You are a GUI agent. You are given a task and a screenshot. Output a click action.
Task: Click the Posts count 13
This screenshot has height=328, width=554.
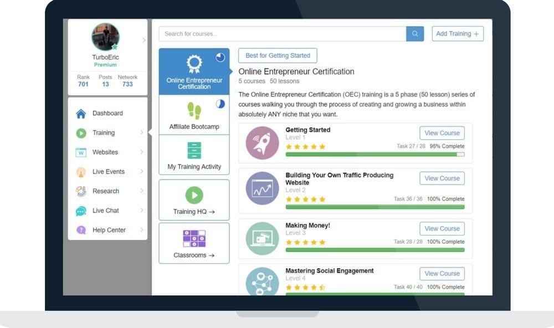coord(105,84)
